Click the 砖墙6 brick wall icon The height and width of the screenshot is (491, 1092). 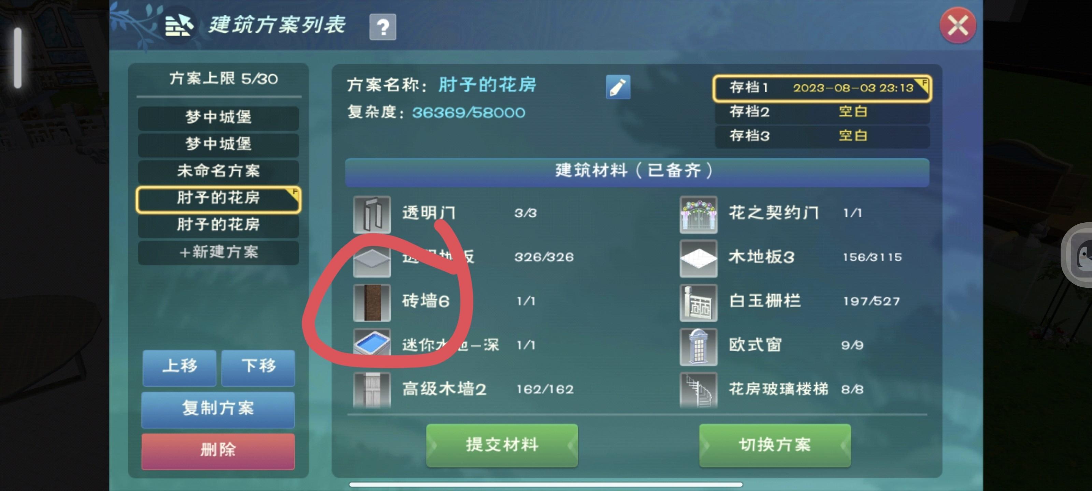(x=371, y=302)
